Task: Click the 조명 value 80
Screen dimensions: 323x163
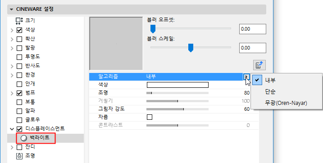Action: [x=247, y=93]
